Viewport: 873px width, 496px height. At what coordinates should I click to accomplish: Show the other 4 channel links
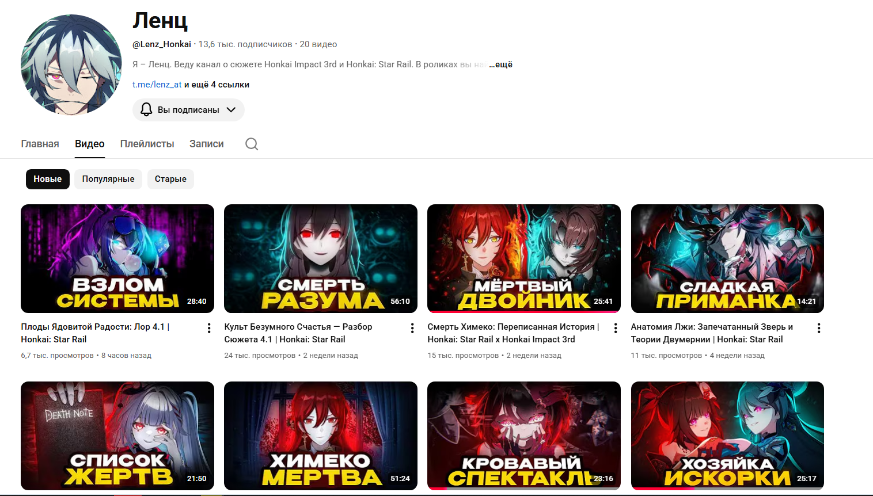coord(217,85)
